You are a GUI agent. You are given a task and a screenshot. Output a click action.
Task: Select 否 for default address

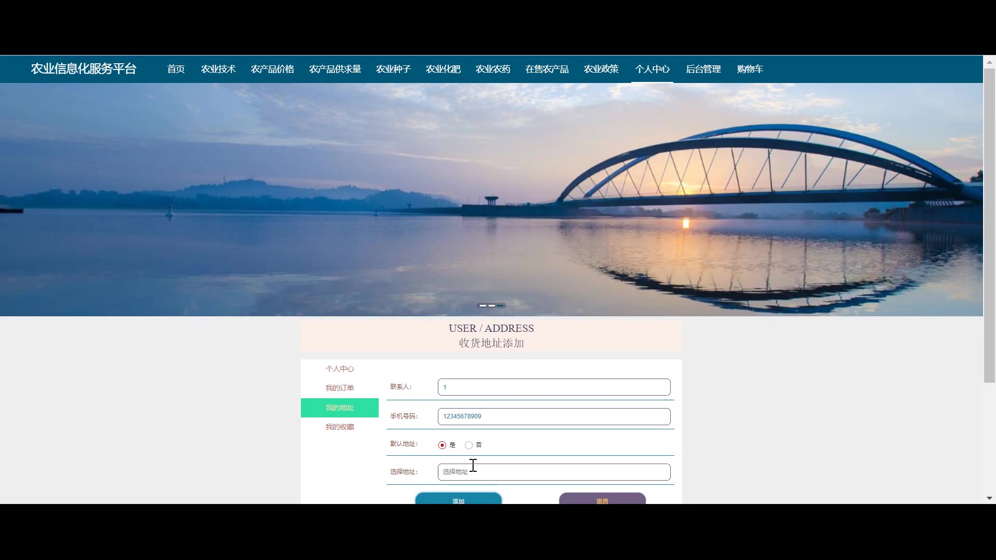pyautogui.click(x=468, y=445)
